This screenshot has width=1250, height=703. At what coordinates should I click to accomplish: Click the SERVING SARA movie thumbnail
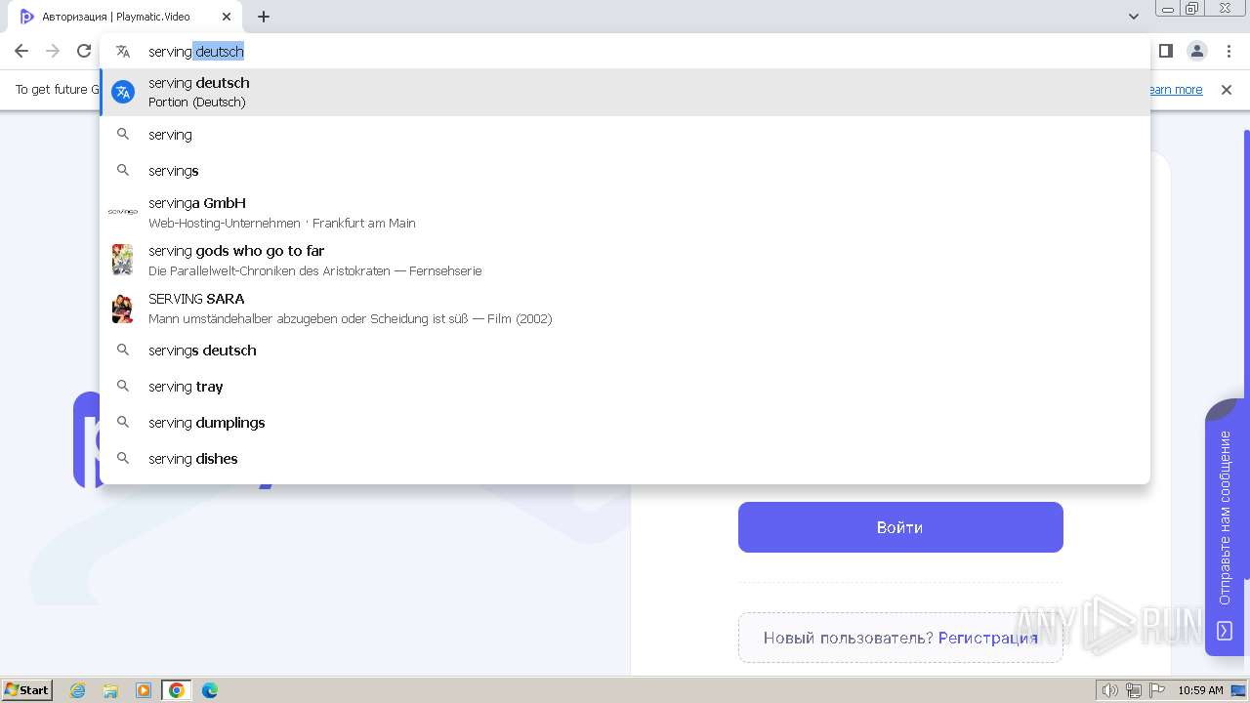(x=122, y=309)
